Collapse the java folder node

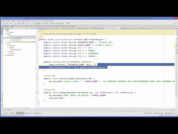pyautogui.click(x=6, y=34)
